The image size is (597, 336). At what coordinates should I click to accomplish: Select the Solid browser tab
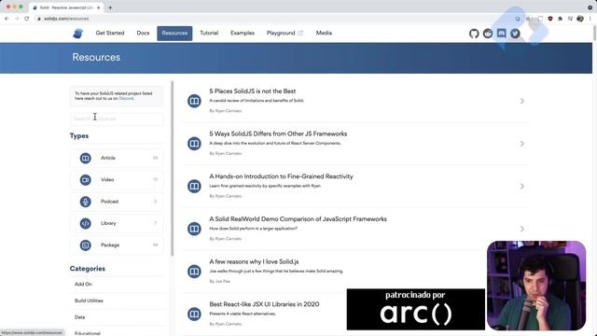(x=66, y=7)
